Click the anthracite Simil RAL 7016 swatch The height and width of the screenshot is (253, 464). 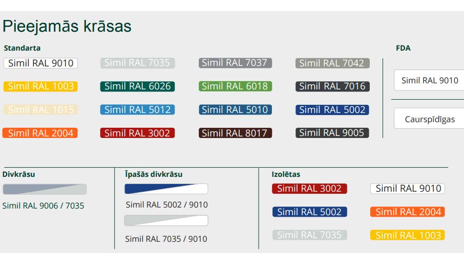[x=332, y=86]
